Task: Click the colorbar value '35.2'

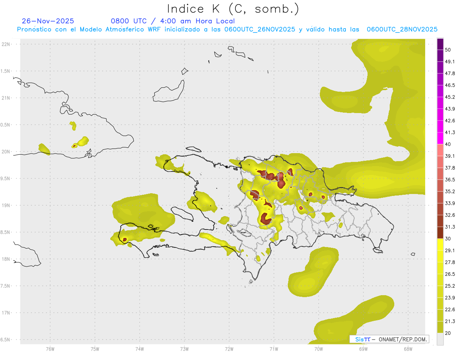Action: (x=450, y=191)
